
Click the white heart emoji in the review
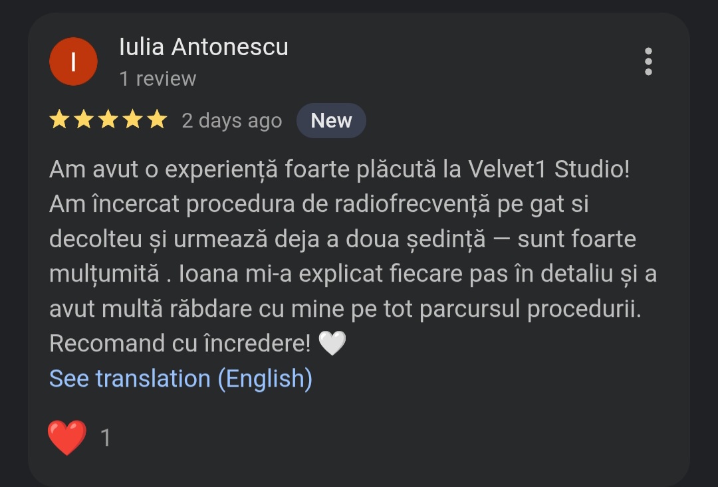pos(334,343)
